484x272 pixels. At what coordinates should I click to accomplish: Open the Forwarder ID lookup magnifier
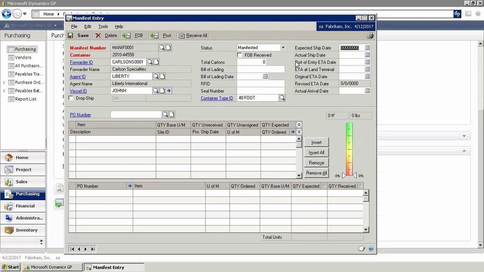pos(150,62)
